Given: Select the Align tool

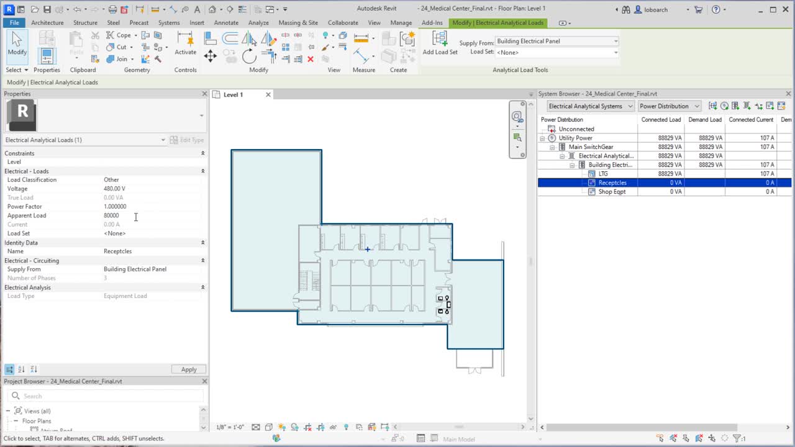Looking at the screenshot, I should click(211, 38).
